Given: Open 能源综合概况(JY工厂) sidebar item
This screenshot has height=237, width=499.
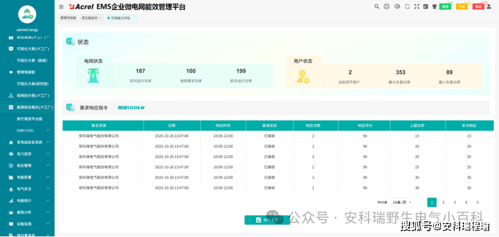Looking at the screenshot, I should click(x=27, y=108).
